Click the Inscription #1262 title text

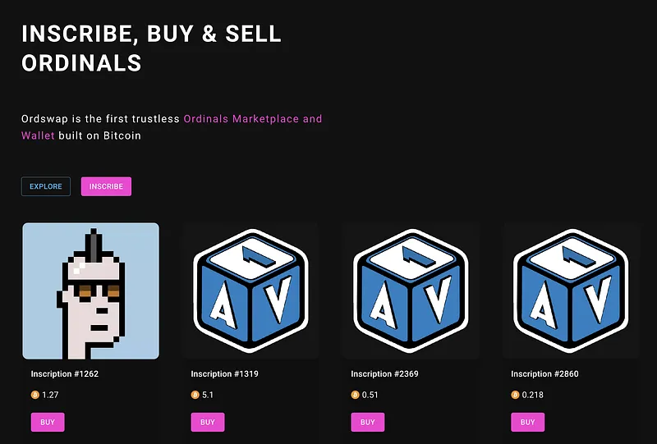point(65,374)
